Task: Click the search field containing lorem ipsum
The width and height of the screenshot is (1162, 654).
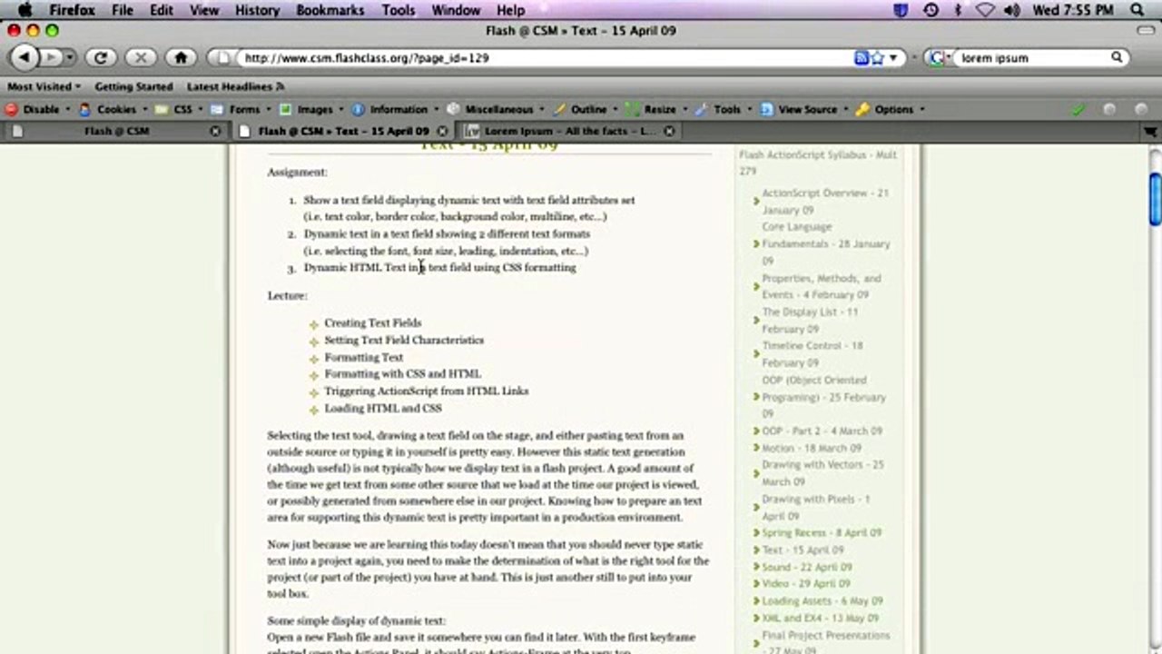Action: (1033, 57)
